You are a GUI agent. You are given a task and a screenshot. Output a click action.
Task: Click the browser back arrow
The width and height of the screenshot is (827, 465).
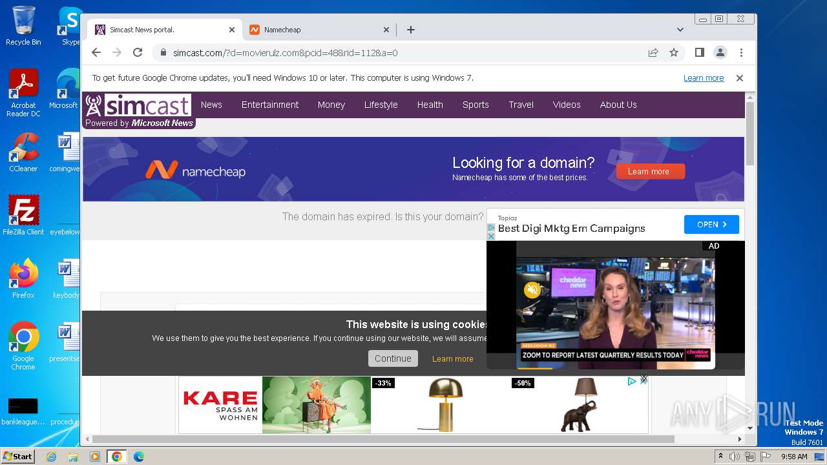pos(96,52)
